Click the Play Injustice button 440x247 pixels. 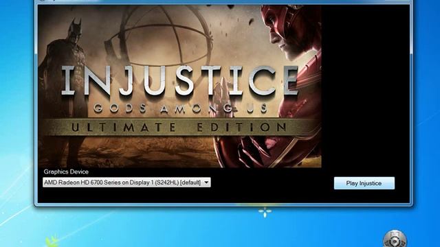pyautogui.click(x=364, y=183)
